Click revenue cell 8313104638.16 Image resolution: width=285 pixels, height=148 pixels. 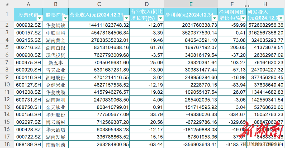(x=99, y=47)
